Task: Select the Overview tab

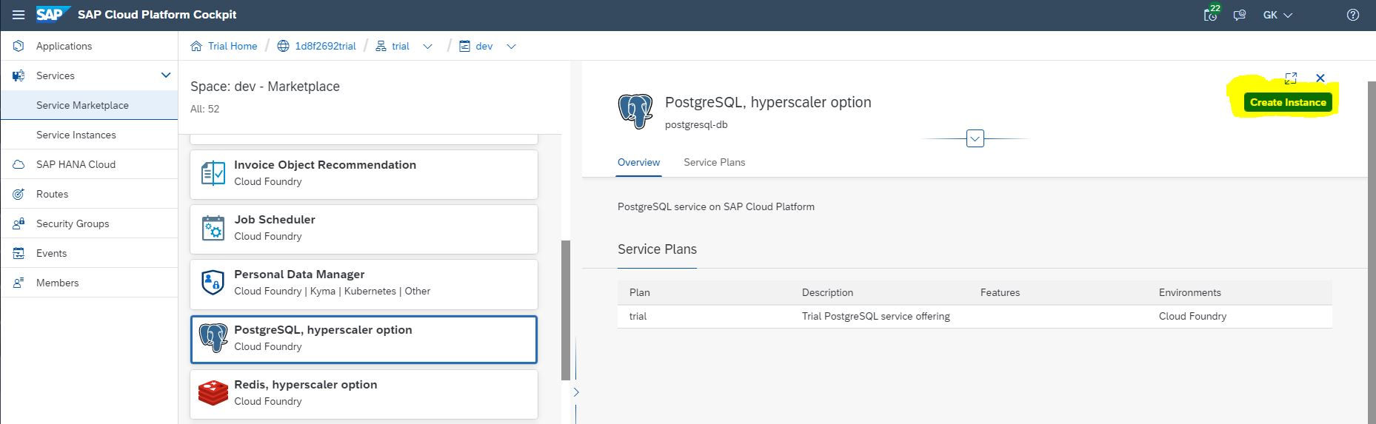Action: coord(638,162)
